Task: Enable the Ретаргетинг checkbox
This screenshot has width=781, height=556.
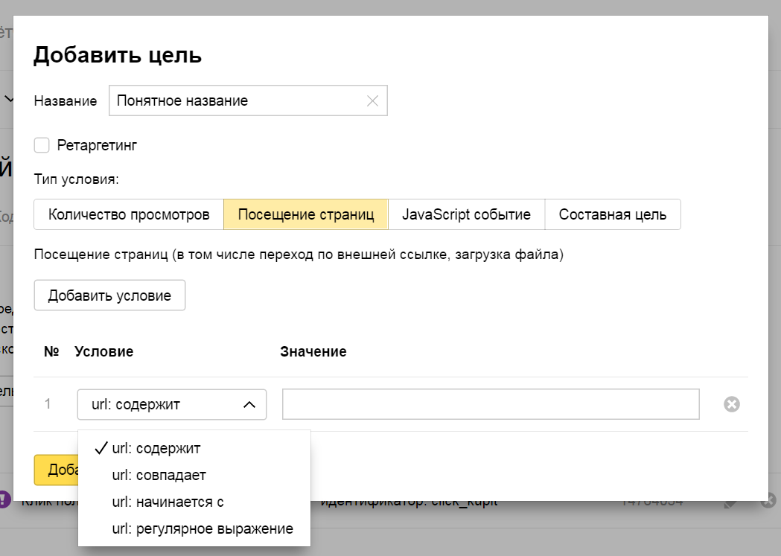Action: [42, 145]
